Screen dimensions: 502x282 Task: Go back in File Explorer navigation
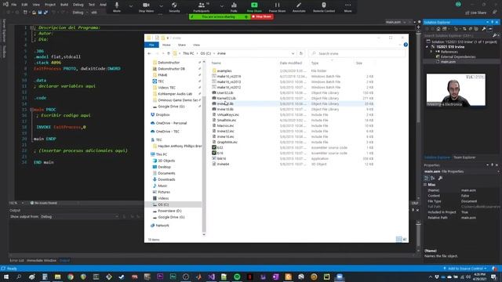pos(150,53)
